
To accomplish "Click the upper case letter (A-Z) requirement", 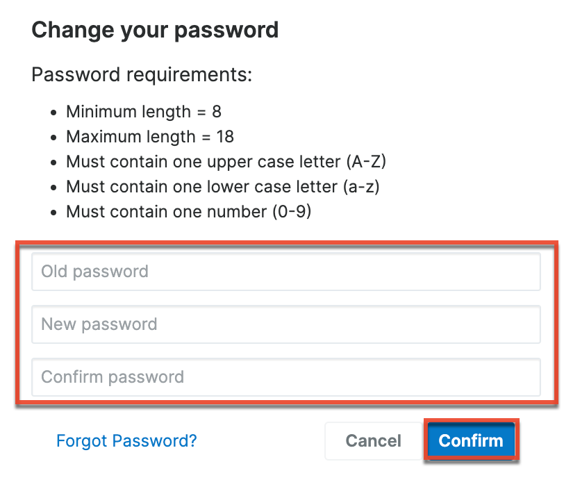I will pyautogui.click(x=226, y=161).
